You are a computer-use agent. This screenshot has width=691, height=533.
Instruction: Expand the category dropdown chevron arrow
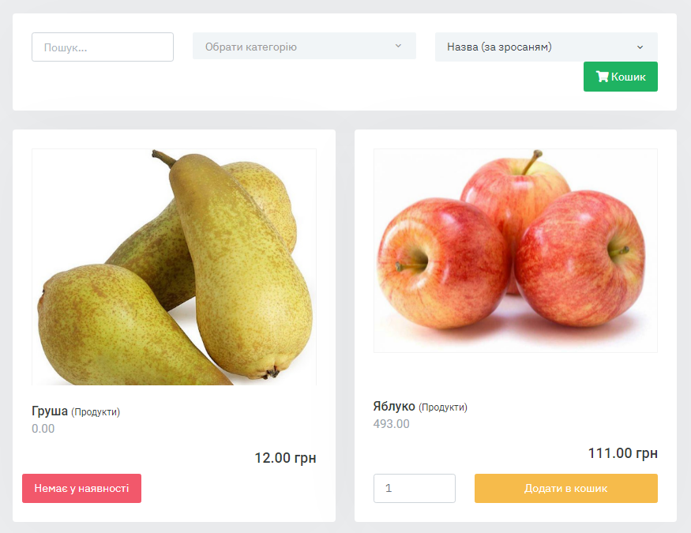point(398,46)
